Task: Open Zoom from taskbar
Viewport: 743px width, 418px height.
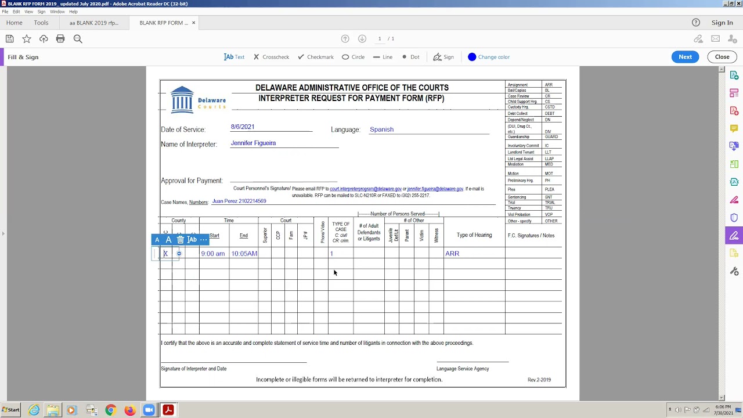Action: point(149,410)
